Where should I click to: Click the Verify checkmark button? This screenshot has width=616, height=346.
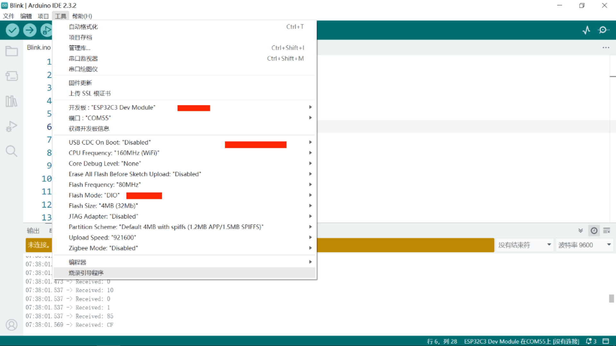point(12,30)
